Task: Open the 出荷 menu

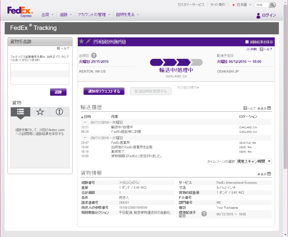Action: (47, 15)
